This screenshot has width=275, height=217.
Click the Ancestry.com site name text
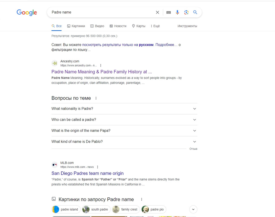pyautogui.click(x=70, y=61)
